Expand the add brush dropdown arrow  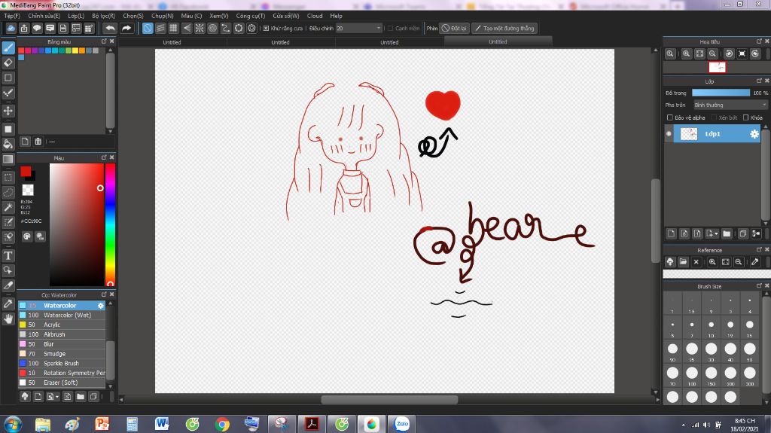[x=57, y=397]
